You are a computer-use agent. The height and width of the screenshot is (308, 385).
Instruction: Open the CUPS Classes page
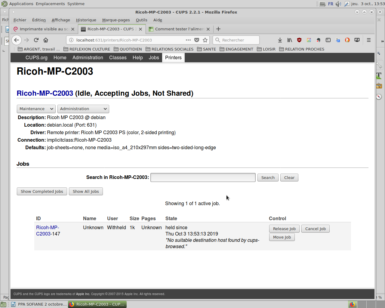coord(118,58)
